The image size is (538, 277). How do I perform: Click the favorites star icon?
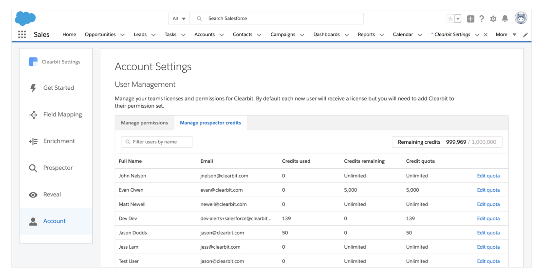[450, 19]
